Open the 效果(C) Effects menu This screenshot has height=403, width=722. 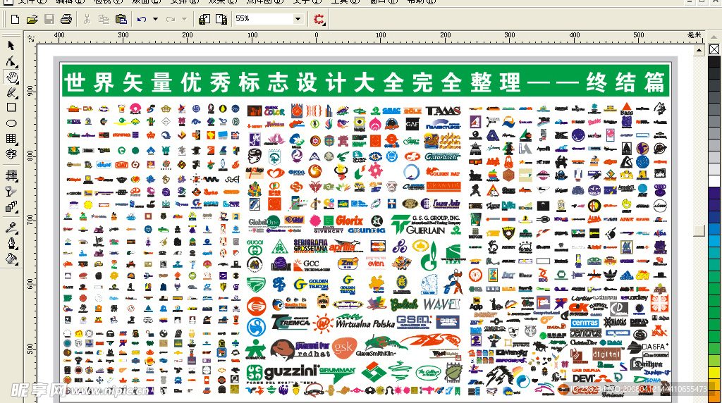point(222,1)
